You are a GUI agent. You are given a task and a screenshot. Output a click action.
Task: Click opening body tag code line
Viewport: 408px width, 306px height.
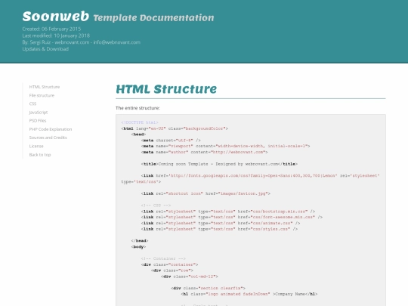138,247
